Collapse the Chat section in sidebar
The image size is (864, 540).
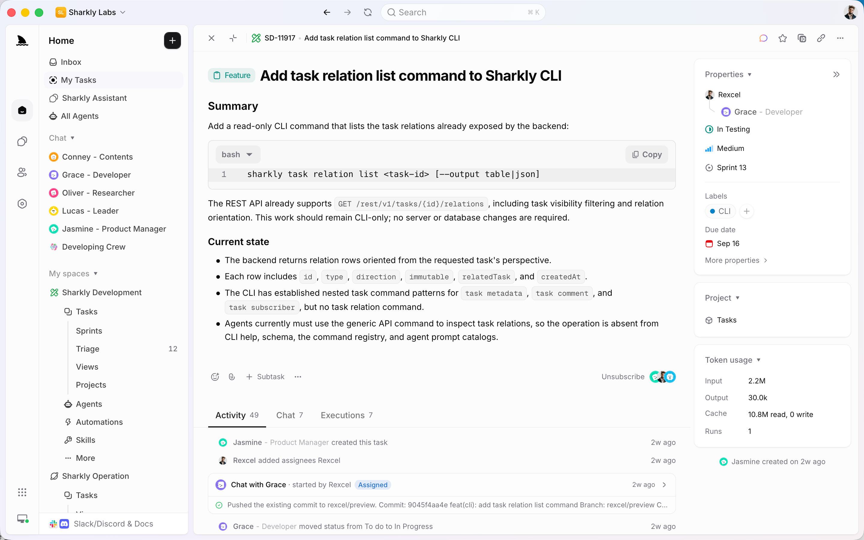tap(62, 138)
